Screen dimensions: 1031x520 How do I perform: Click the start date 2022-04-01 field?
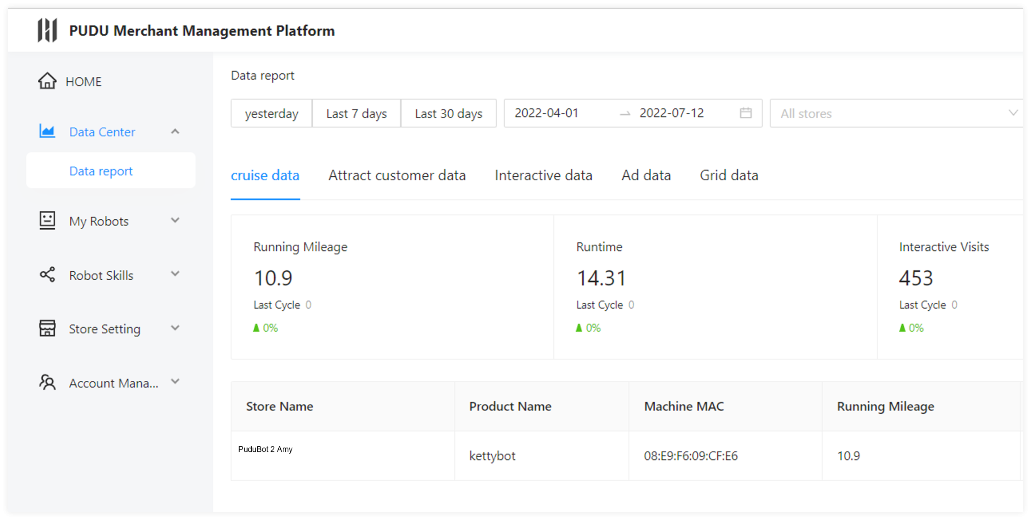547,113
